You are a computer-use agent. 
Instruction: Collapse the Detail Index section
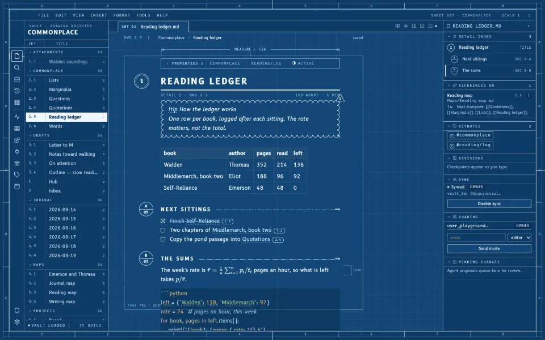448,36
